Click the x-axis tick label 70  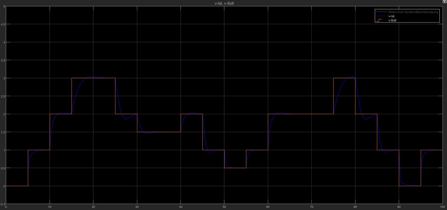[311, 207]
